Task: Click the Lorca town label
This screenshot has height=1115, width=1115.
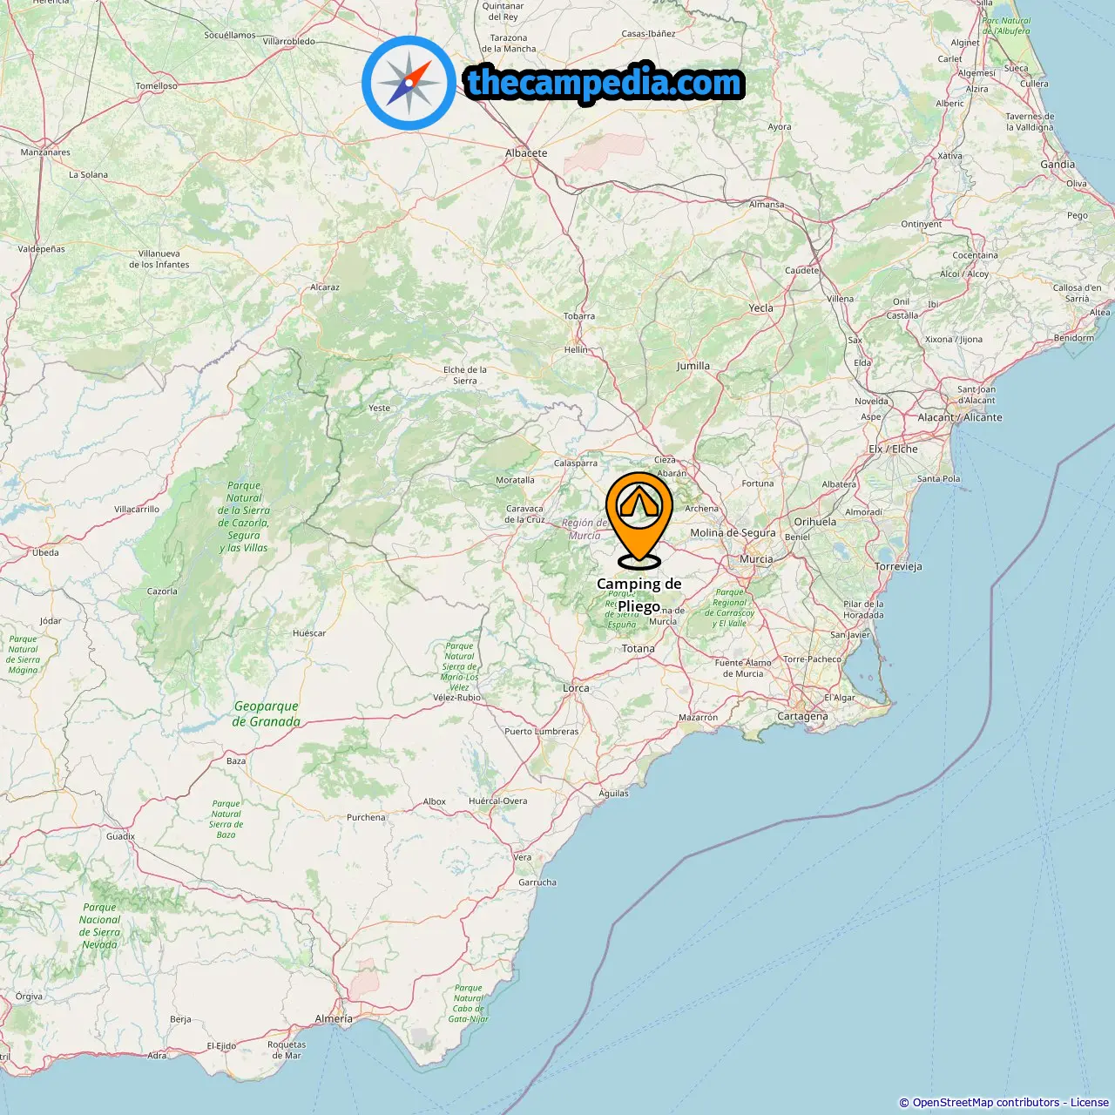Action: (x=576, y=688)
